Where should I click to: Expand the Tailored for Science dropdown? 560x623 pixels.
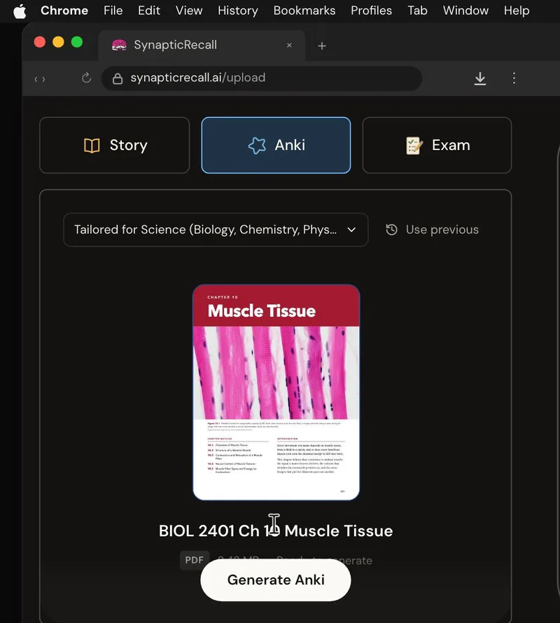click(x=216, y=230)
